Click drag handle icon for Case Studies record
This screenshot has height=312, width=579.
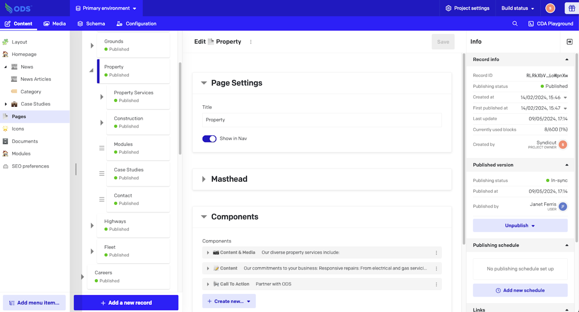pos(102,173)
